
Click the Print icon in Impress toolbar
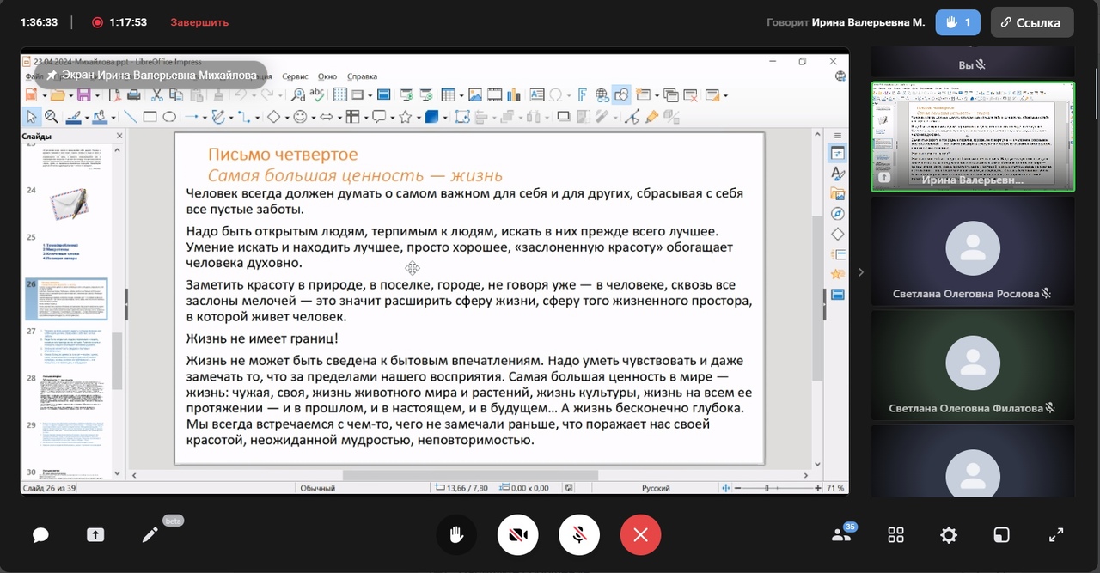[x=133, y=95]
